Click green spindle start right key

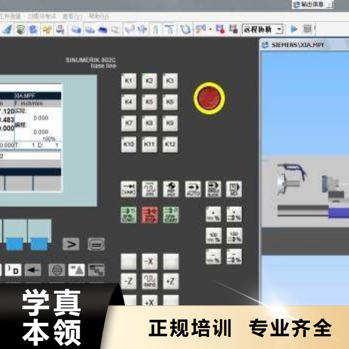[171, 215]
